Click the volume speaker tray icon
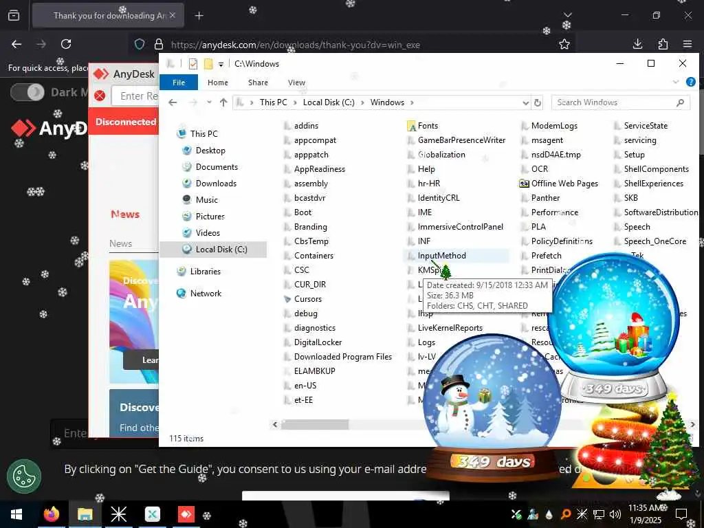 [x=615, y=514]
